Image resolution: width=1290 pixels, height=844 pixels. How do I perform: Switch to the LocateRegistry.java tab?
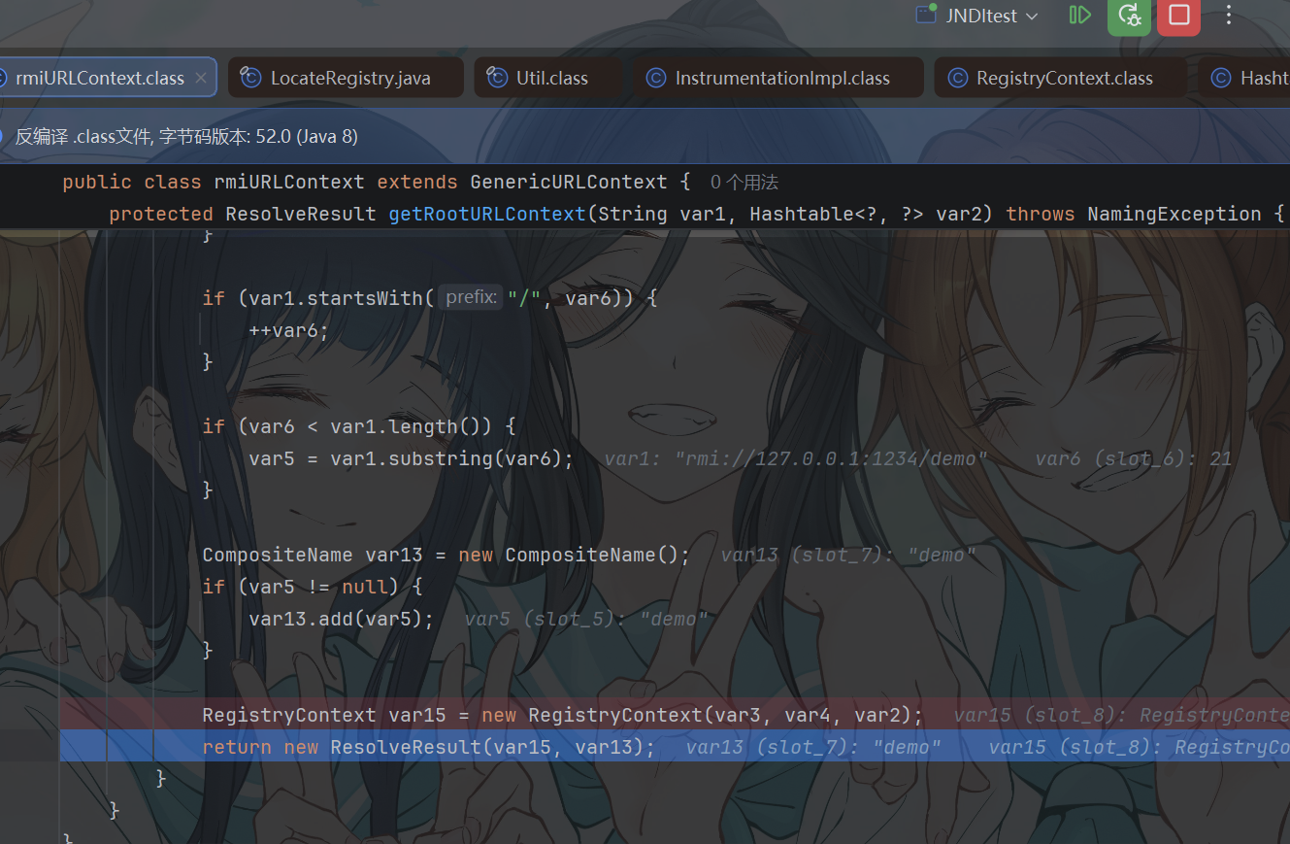click(347, 78)
